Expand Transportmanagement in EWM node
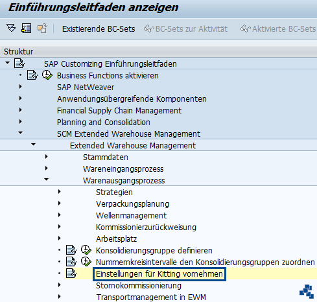The image size is (317, 302). pyautogui.click(x=59, y=297)
